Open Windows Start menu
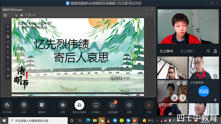Image resolution: width=221 pixels, height=124 pixels. tap(4, 121)
